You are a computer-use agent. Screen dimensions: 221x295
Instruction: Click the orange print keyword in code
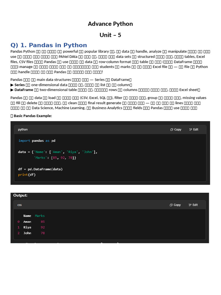(x=23, y=175)
